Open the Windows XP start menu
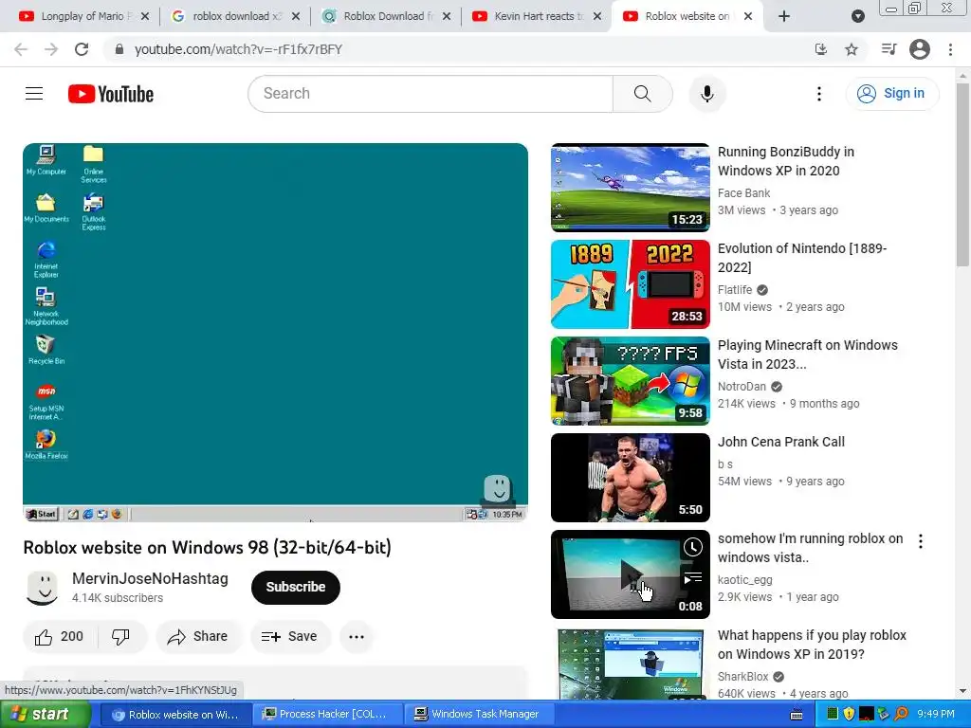 tap(45, 715)
